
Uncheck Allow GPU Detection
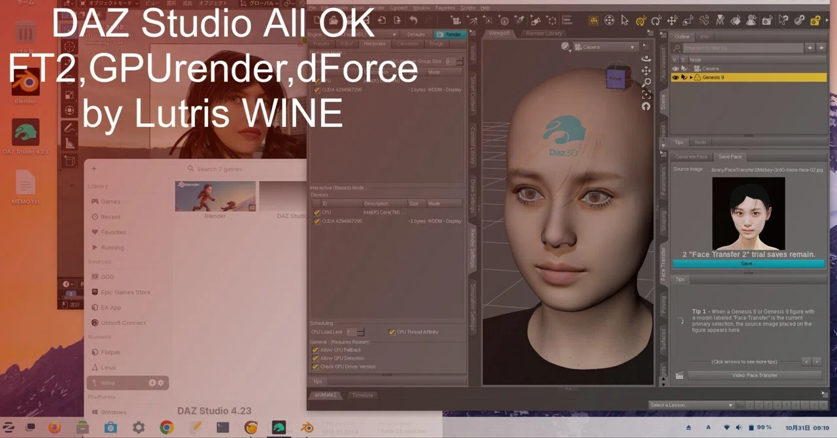pos(316,358)
